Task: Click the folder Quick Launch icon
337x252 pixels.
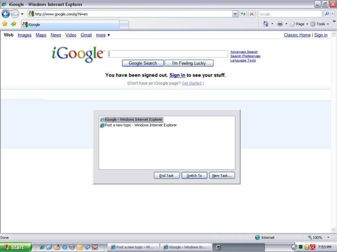Action: click(x=57, y=247)
